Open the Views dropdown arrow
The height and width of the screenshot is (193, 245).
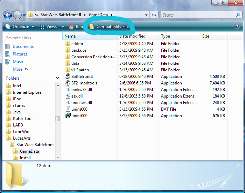tap(63, 27)
